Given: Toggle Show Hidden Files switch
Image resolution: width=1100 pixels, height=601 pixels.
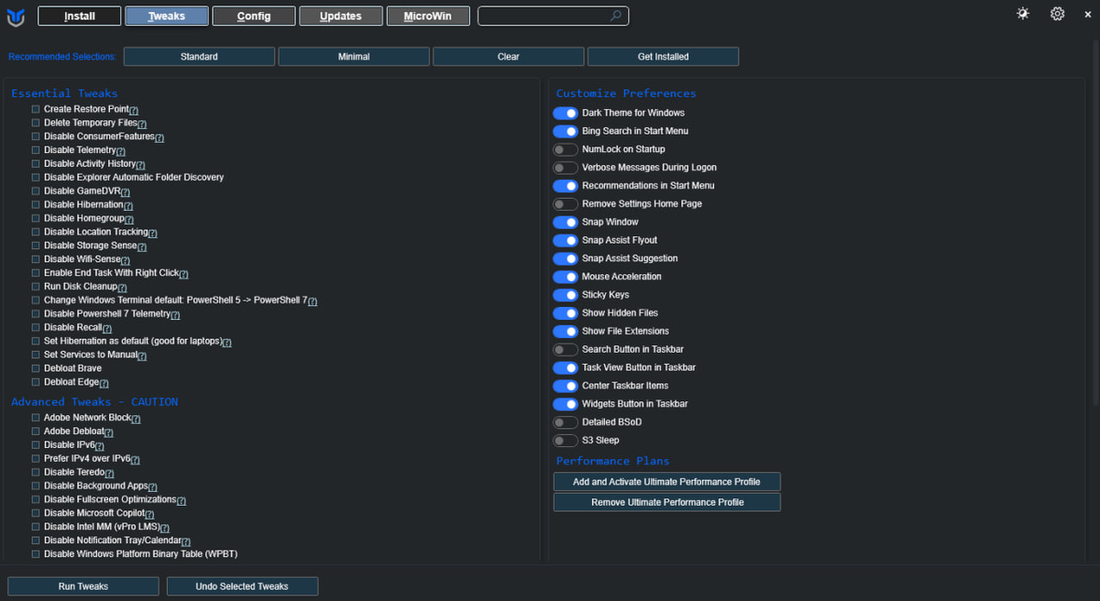Looking at the screenshot, I should pos(566,313).
